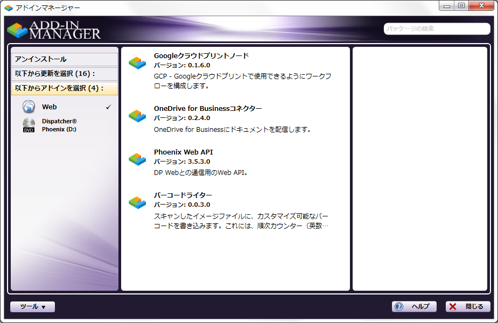The image size is (498, 323).
Task: Click the app icon in the title bar
Action: pos(9,8)
